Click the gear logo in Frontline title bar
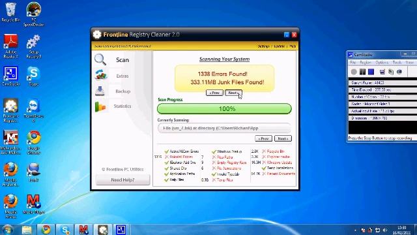The image size is (417, 235). tap(97, 35)
